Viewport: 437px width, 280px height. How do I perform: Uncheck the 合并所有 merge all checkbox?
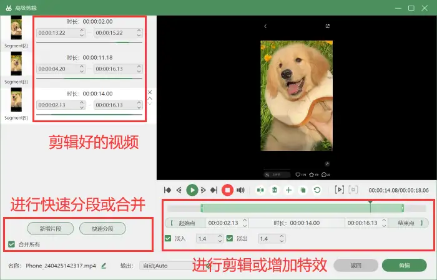point(11,244)
